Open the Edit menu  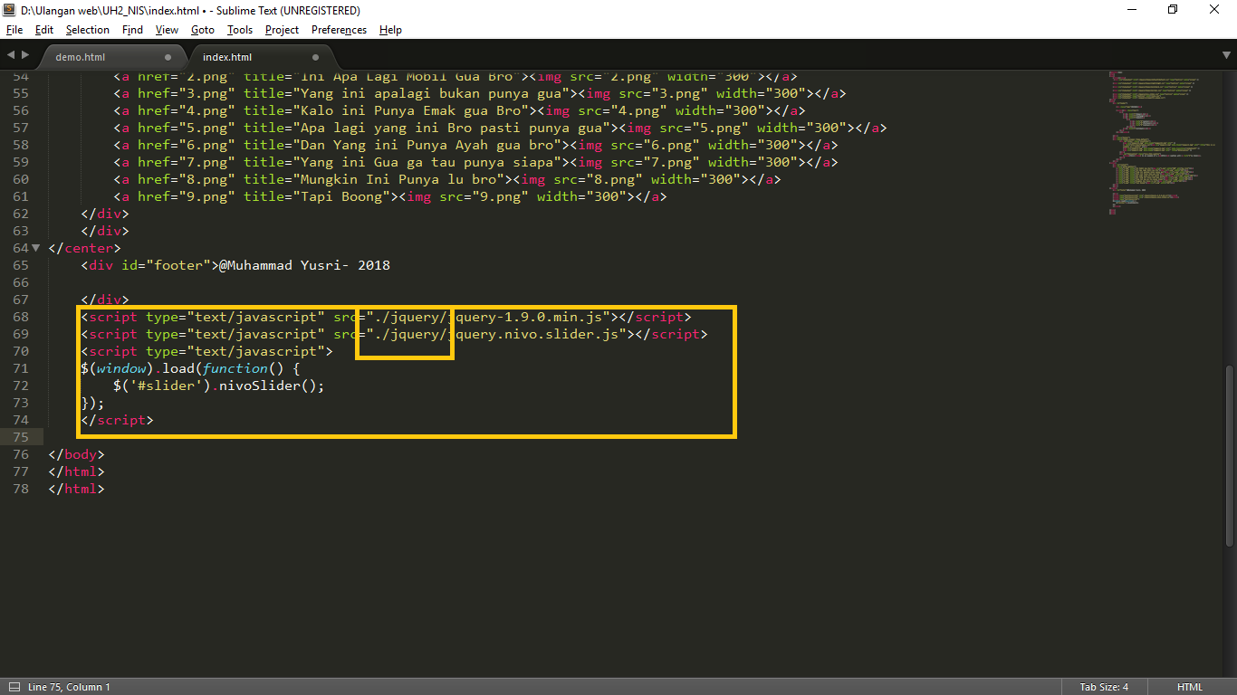click(44, 30)
